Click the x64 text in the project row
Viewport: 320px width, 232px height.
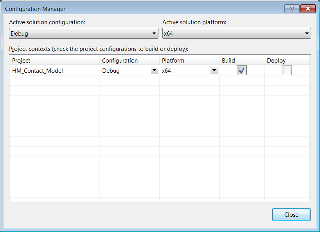(x=167, y=71)
